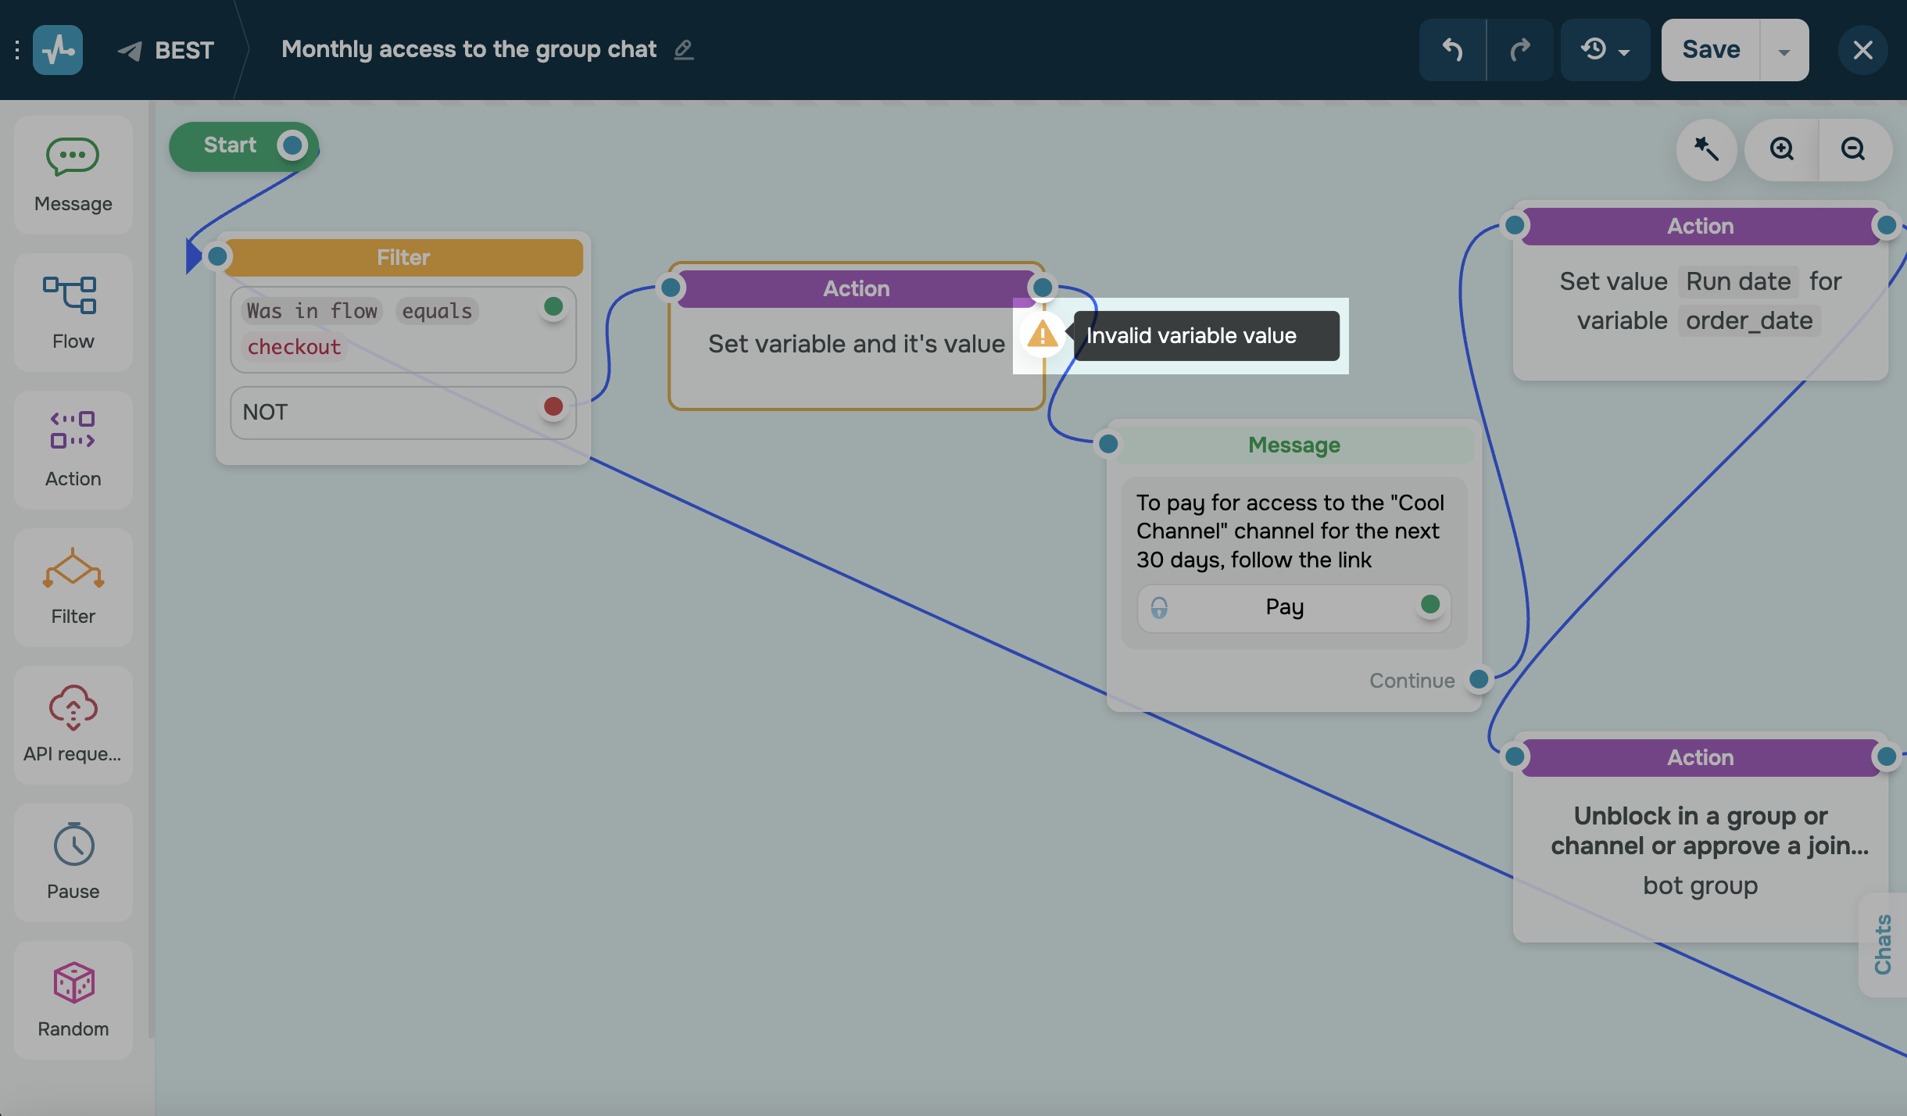
Task: Toggle the green status dot on the checkout condition
Action: click(553, 307)
